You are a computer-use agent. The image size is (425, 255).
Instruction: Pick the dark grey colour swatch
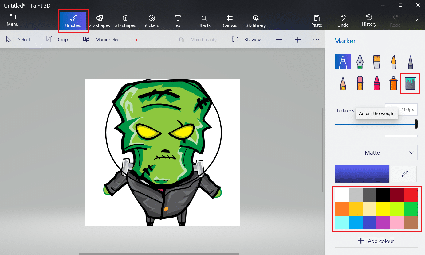click(x=369, y=195)
